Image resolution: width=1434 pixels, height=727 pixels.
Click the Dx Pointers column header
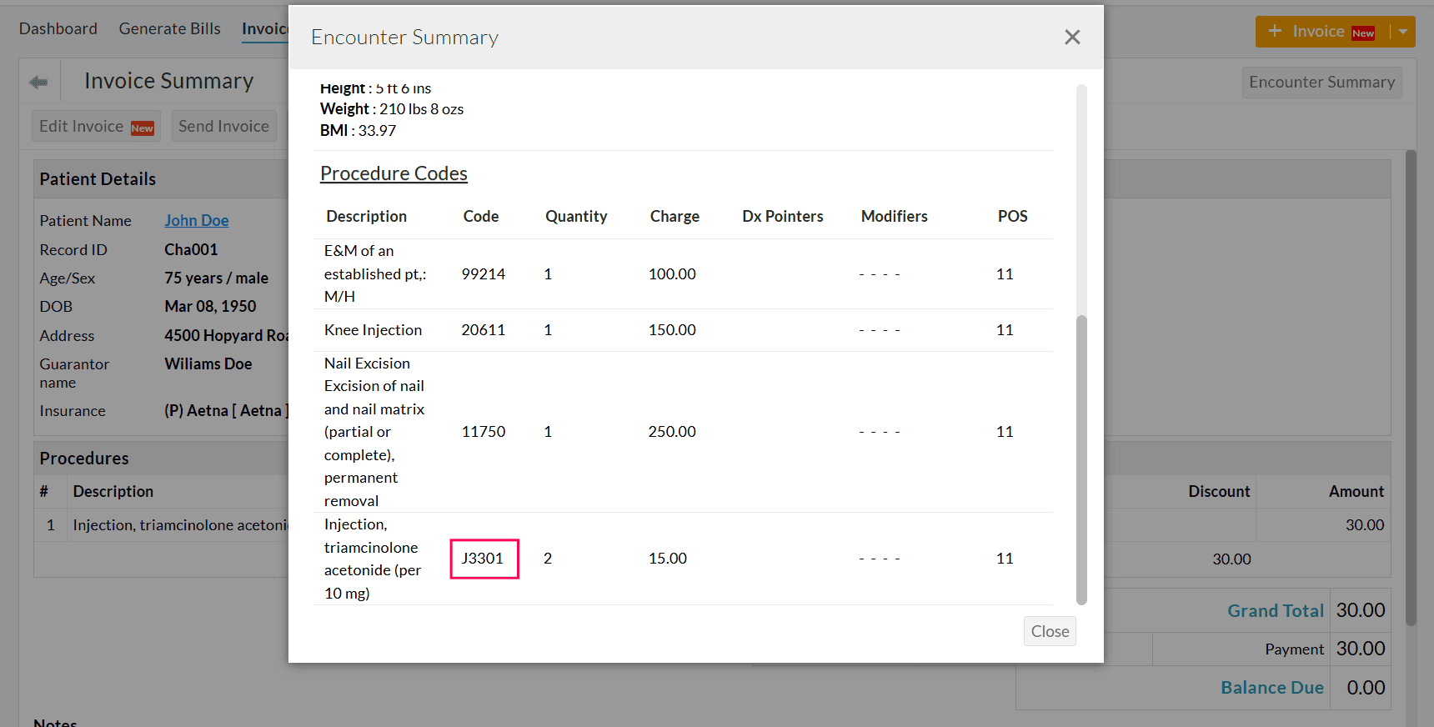782,216
